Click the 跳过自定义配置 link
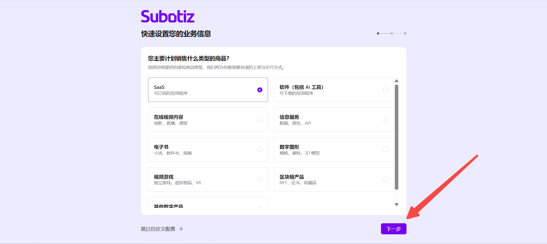 point(158,229)
